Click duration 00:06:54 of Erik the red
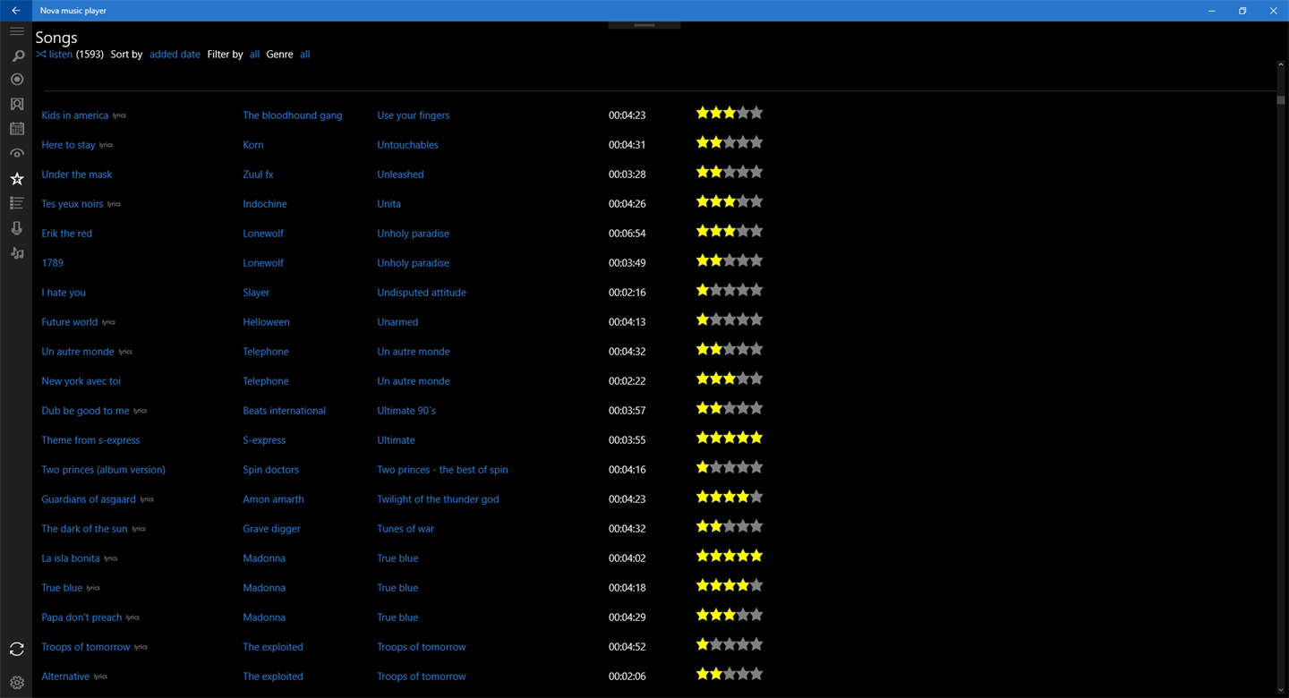Screen dimensions: 1289x698 (627, 234)
